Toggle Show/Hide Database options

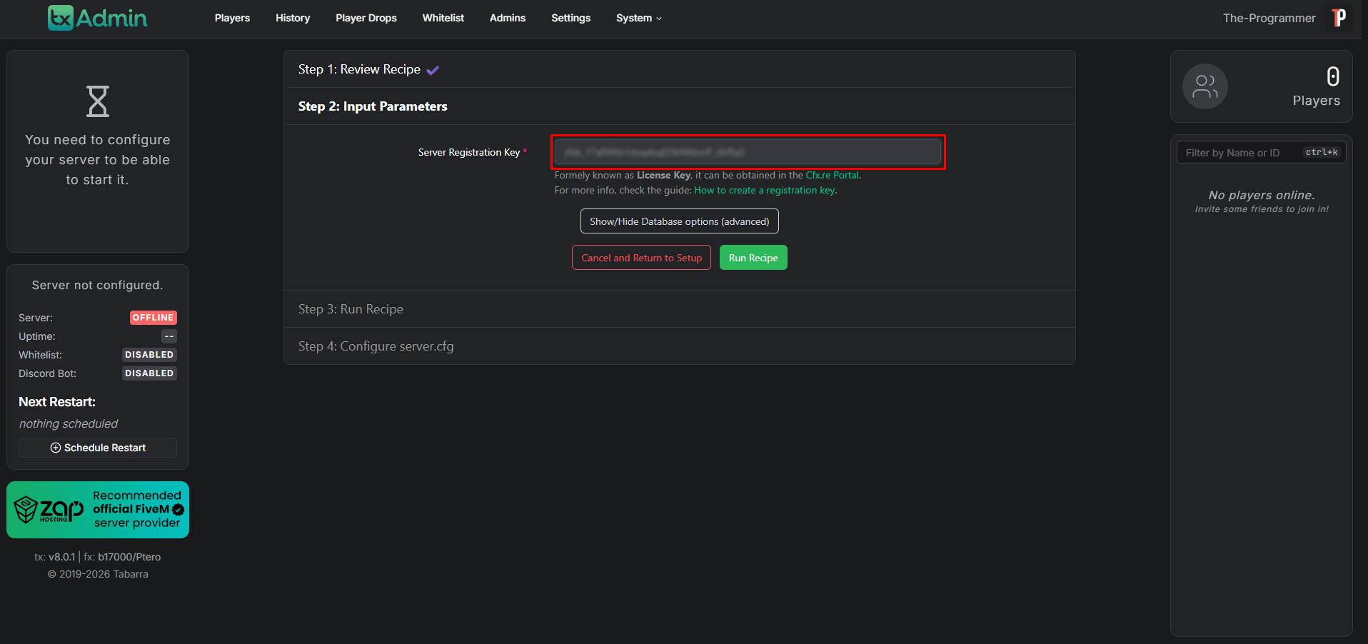pos(679,221)
